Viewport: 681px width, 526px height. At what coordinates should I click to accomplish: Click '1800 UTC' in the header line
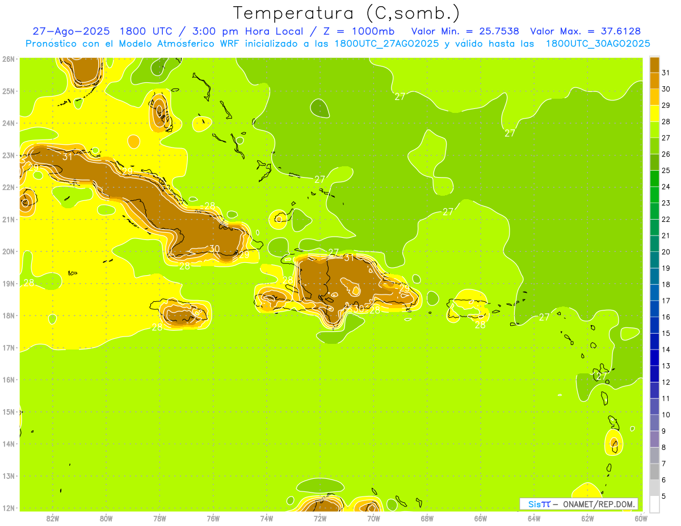146,31
